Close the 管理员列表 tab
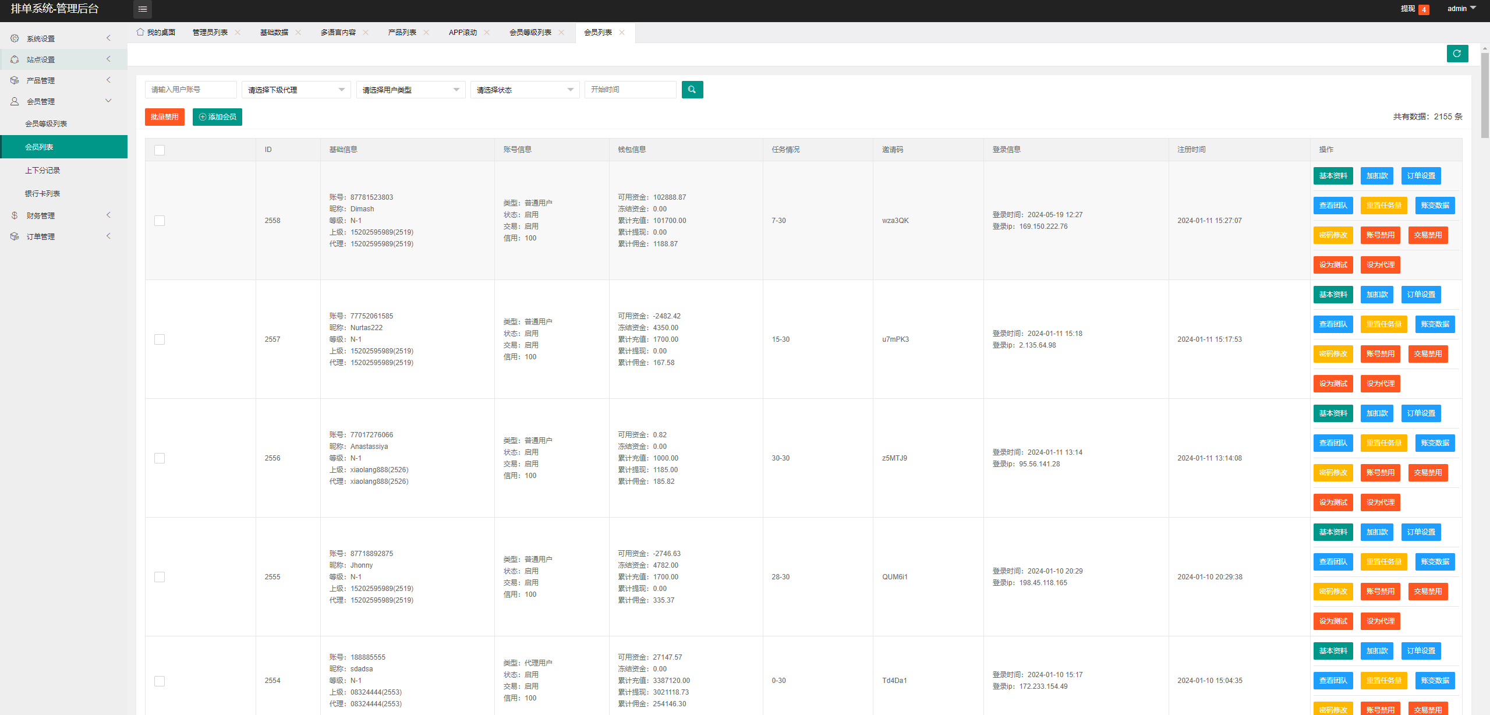Image resolution: width=1490 pixels, height=715 pixels. (238, 33)
